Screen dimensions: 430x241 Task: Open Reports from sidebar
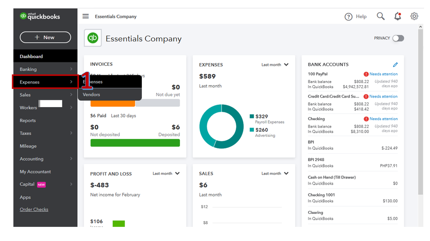28,120
